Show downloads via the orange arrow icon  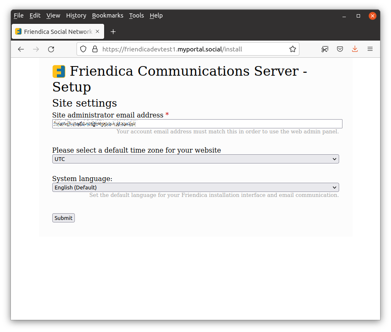[x=355, y=49]
